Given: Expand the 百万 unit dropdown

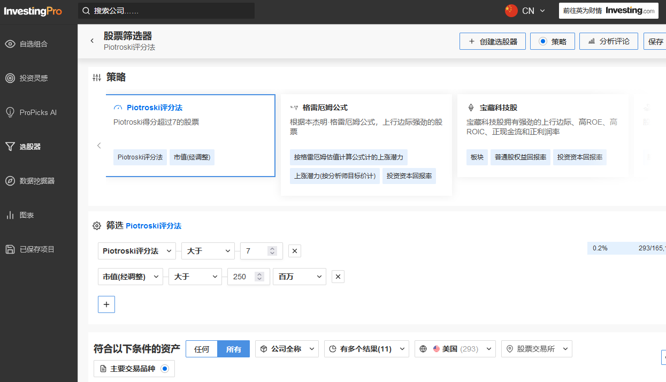Looking at the screenshot, I should (x=299, y=277).
